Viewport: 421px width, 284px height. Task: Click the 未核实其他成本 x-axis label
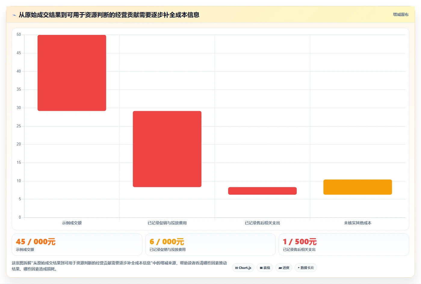pos(358,223)
